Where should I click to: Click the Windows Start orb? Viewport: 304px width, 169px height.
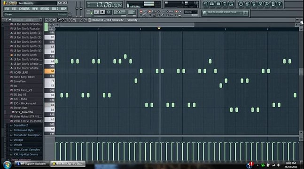[7, 165]
